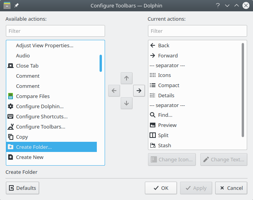Select the Configure Toolbars... text label
This screenshot has width=253, height=200.
tap(41, 127)
